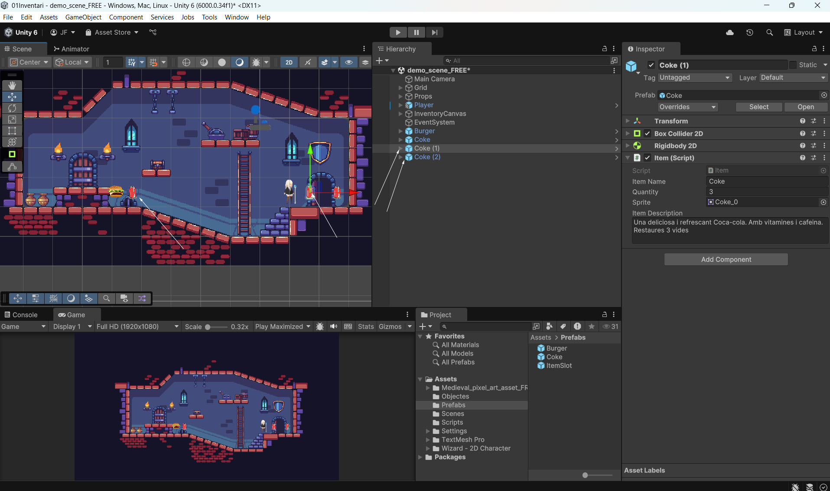Open the GameObject menu

pos(83,17)
